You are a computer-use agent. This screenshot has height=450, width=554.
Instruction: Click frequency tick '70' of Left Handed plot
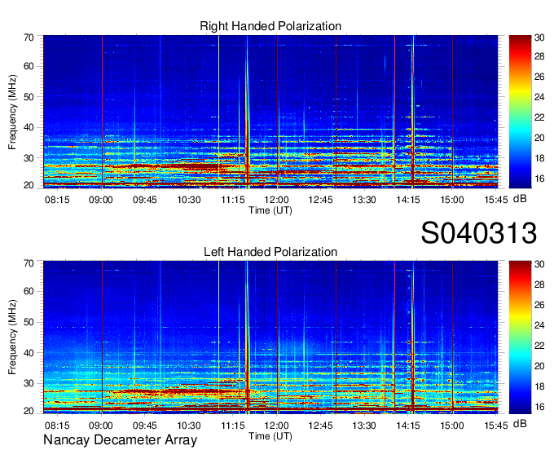coord(29,263)
